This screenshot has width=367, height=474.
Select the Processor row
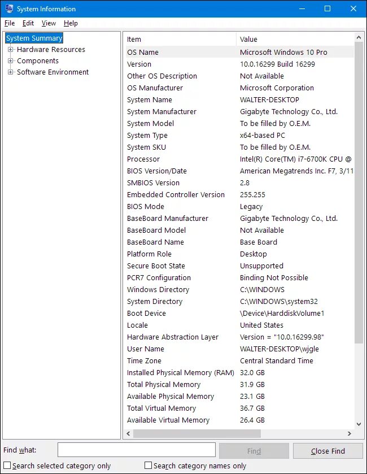pos(239,159)
